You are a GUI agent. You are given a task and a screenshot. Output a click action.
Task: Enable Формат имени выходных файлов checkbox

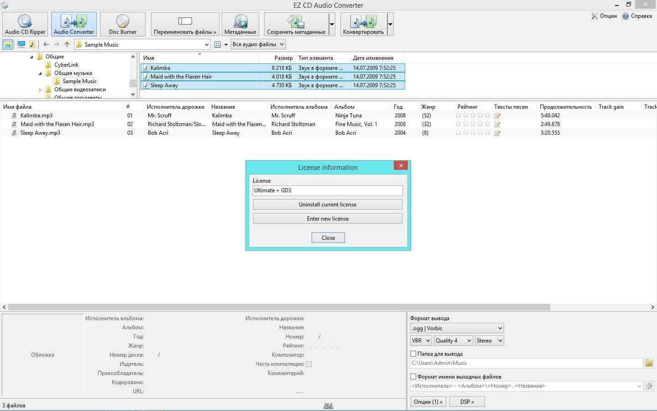click(x=413, y=377)
